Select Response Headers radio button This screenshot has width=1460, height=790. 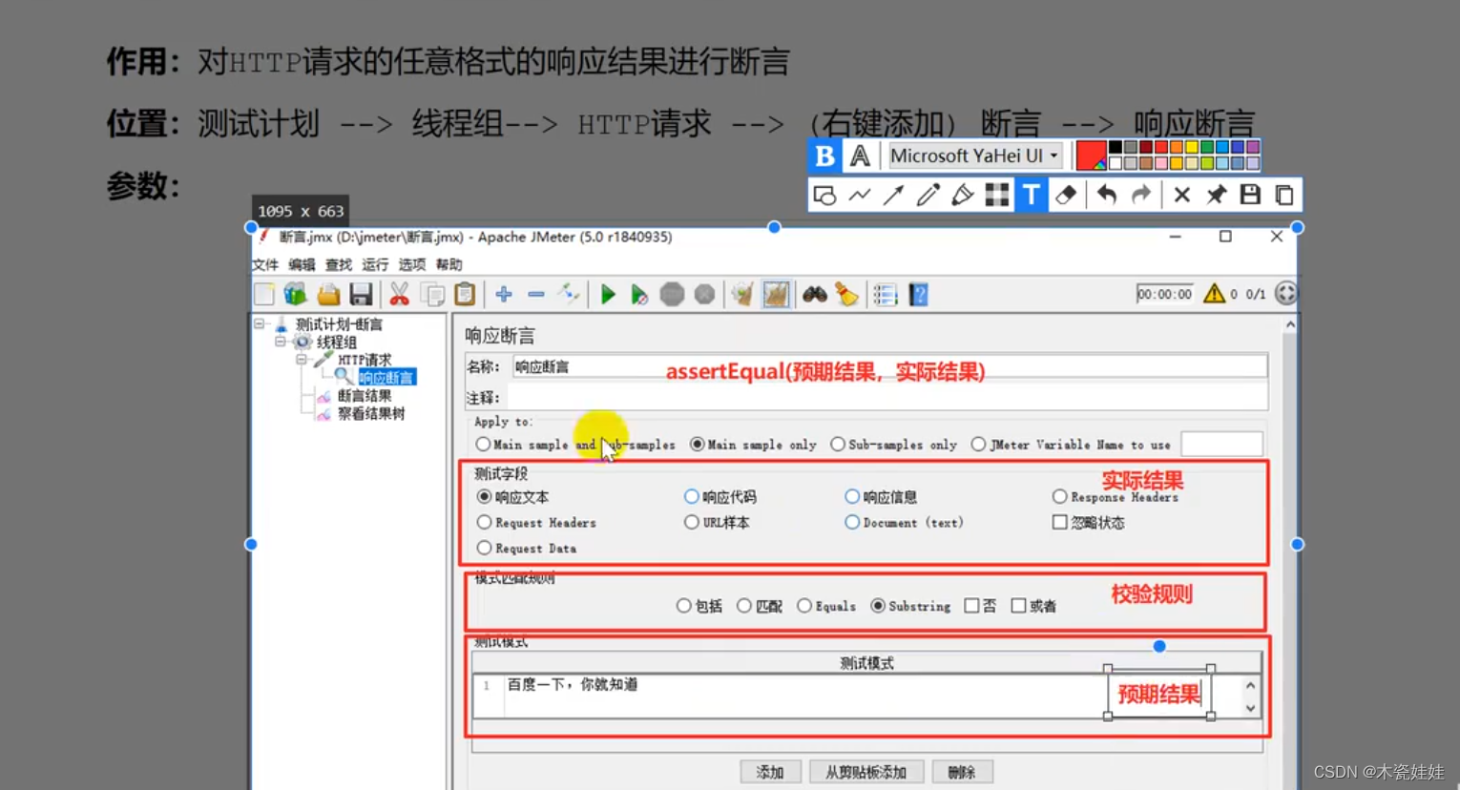coord(1059,496)
